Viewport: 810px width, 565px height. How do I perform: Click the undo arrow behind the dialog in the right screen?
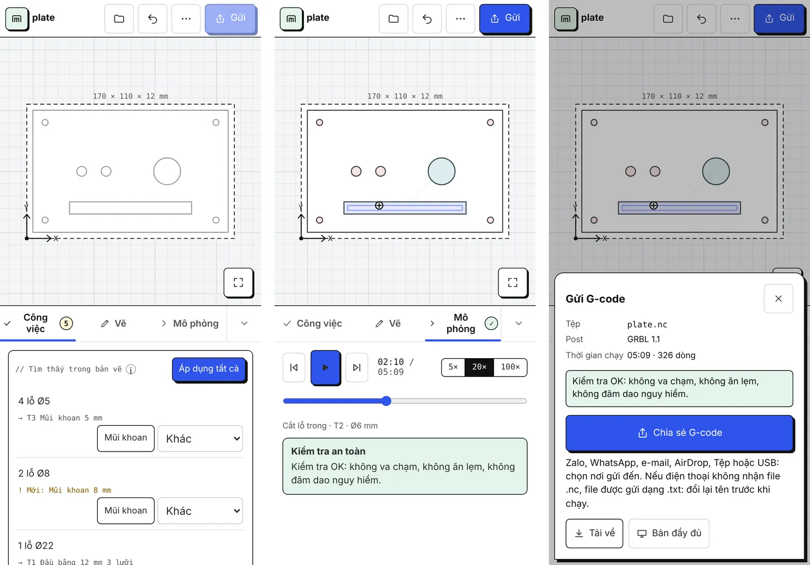point(701,19)
